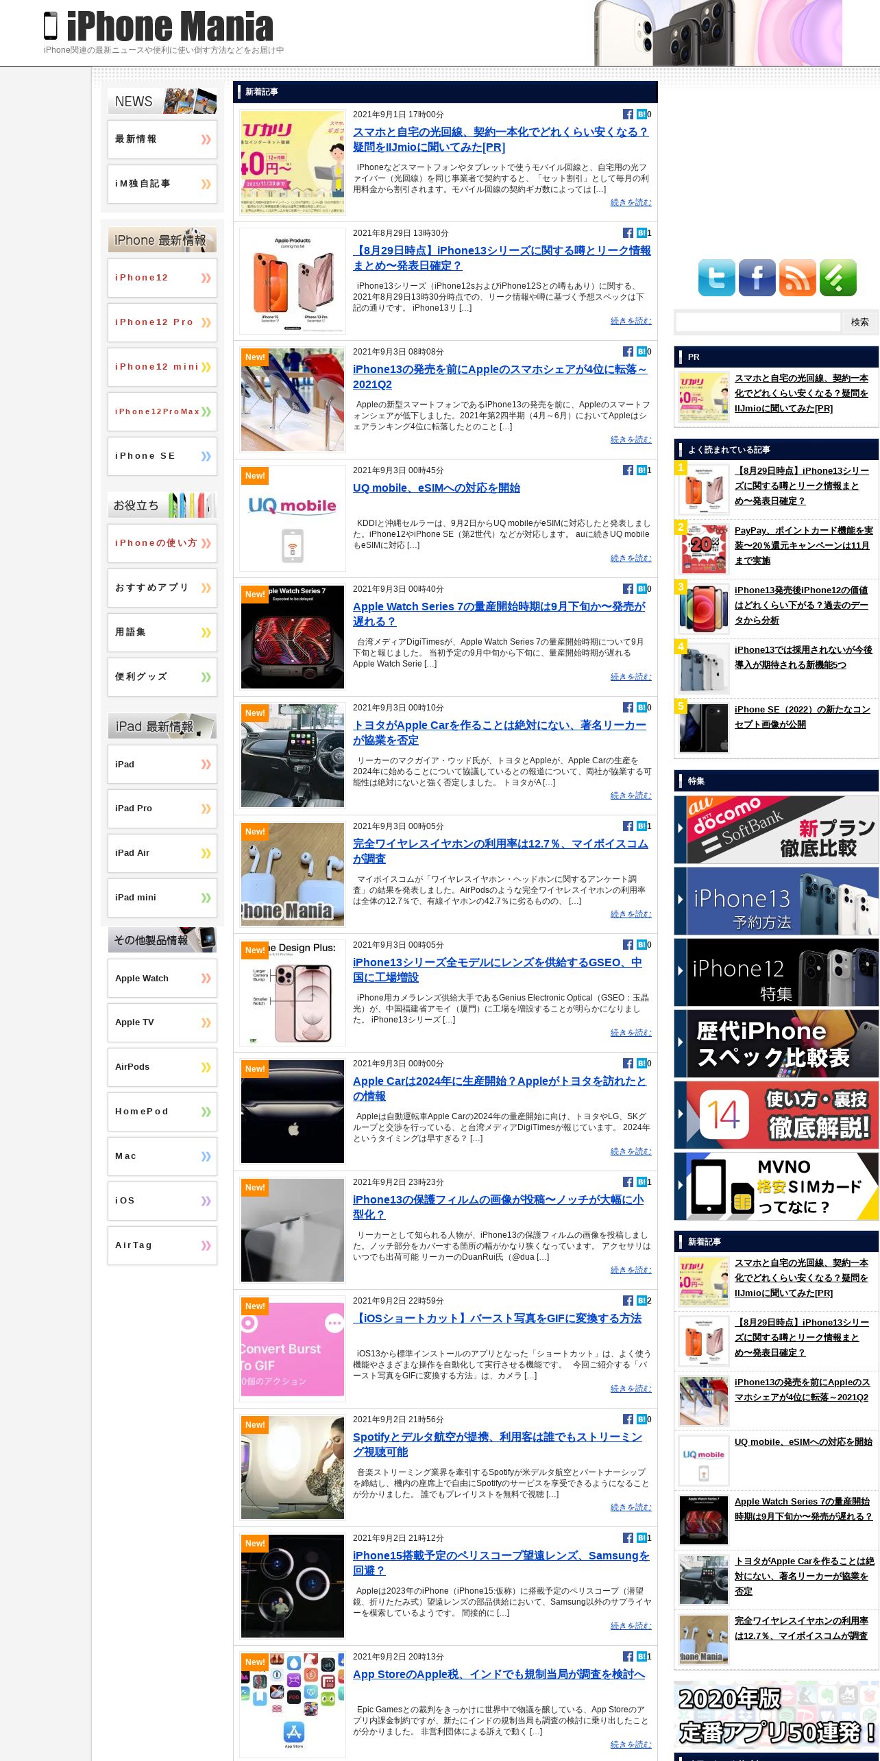The height and width of the screenshot is (1761, 880).
Task: Open popular article iPhone SE (2022) コンセプト画像
Action: point(803,717)
